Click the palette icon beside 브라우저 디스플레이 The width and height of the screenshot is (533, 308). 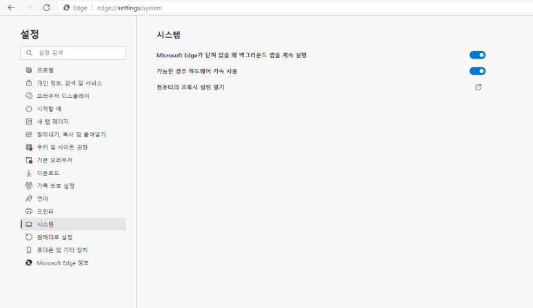pyautogui.click(x=29, y=96)
